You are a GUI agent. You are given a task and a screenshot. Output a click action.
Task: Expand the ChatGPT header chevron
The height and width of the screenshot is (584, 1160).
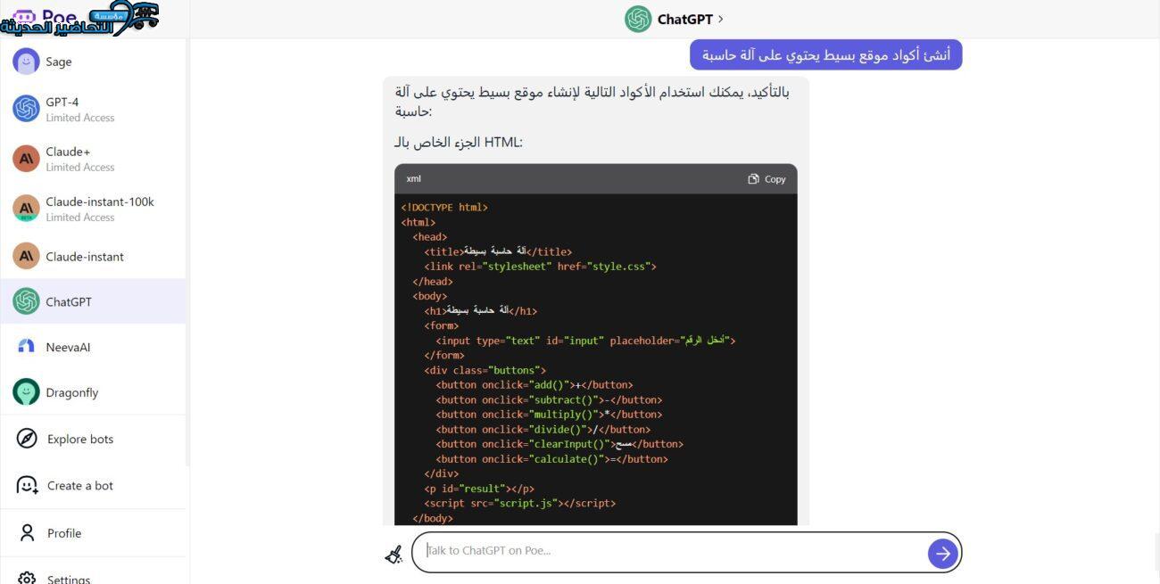[x=721, y=19]
